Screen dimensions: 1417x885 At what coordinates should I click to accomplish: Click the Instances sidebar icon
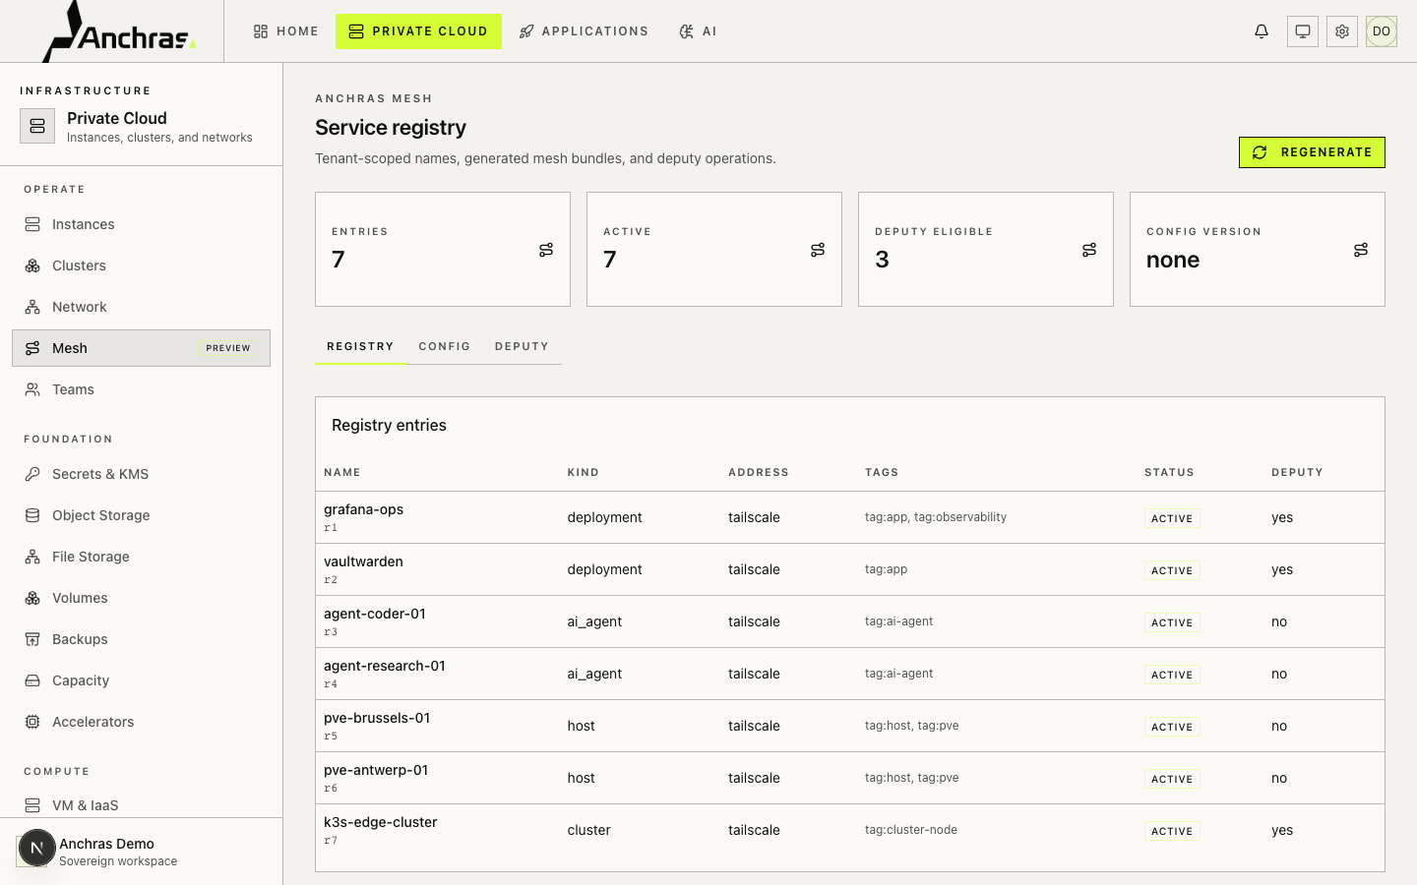click(32, 224)
